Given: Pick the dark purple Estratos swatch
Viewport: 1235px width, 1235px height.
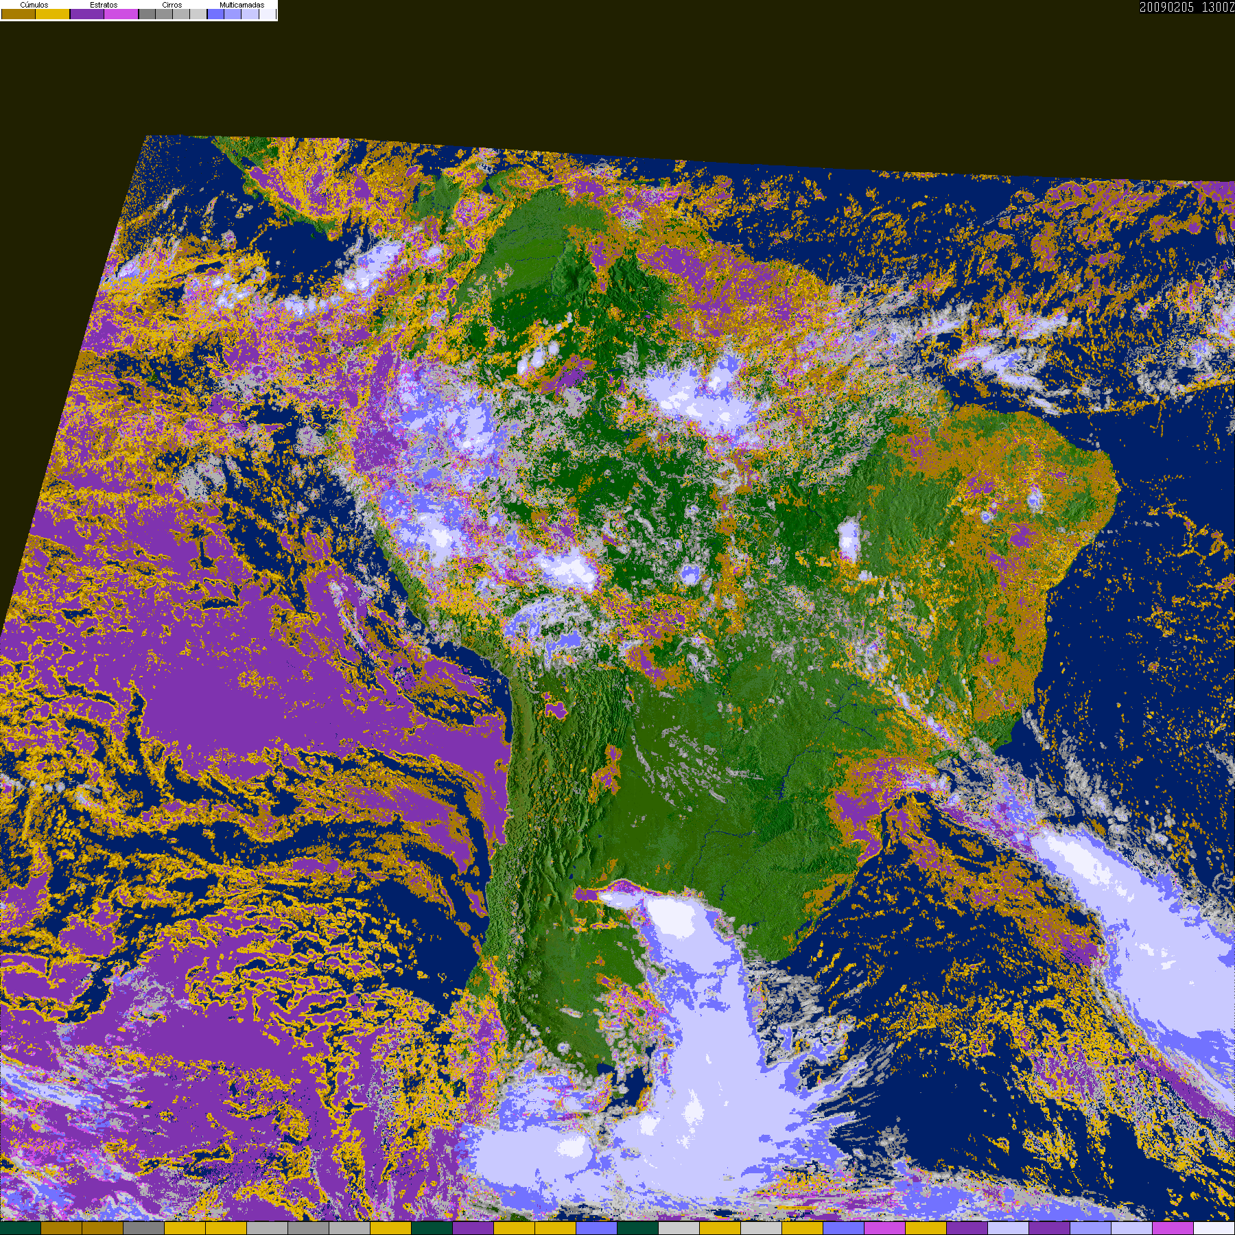Looking at the screenshot, I should point(87,14).
